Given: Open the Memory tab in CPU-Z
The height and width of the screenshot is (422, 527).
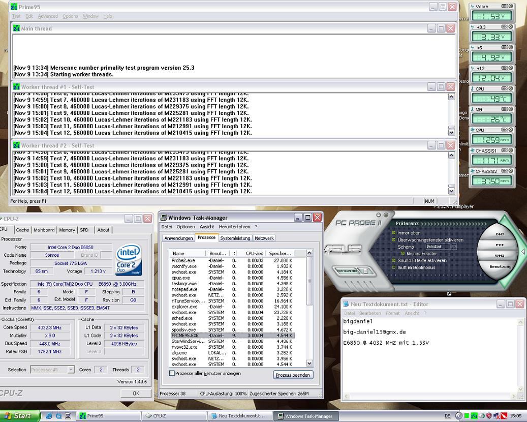Looking at the screenshot, I should [x=67, y=230].
